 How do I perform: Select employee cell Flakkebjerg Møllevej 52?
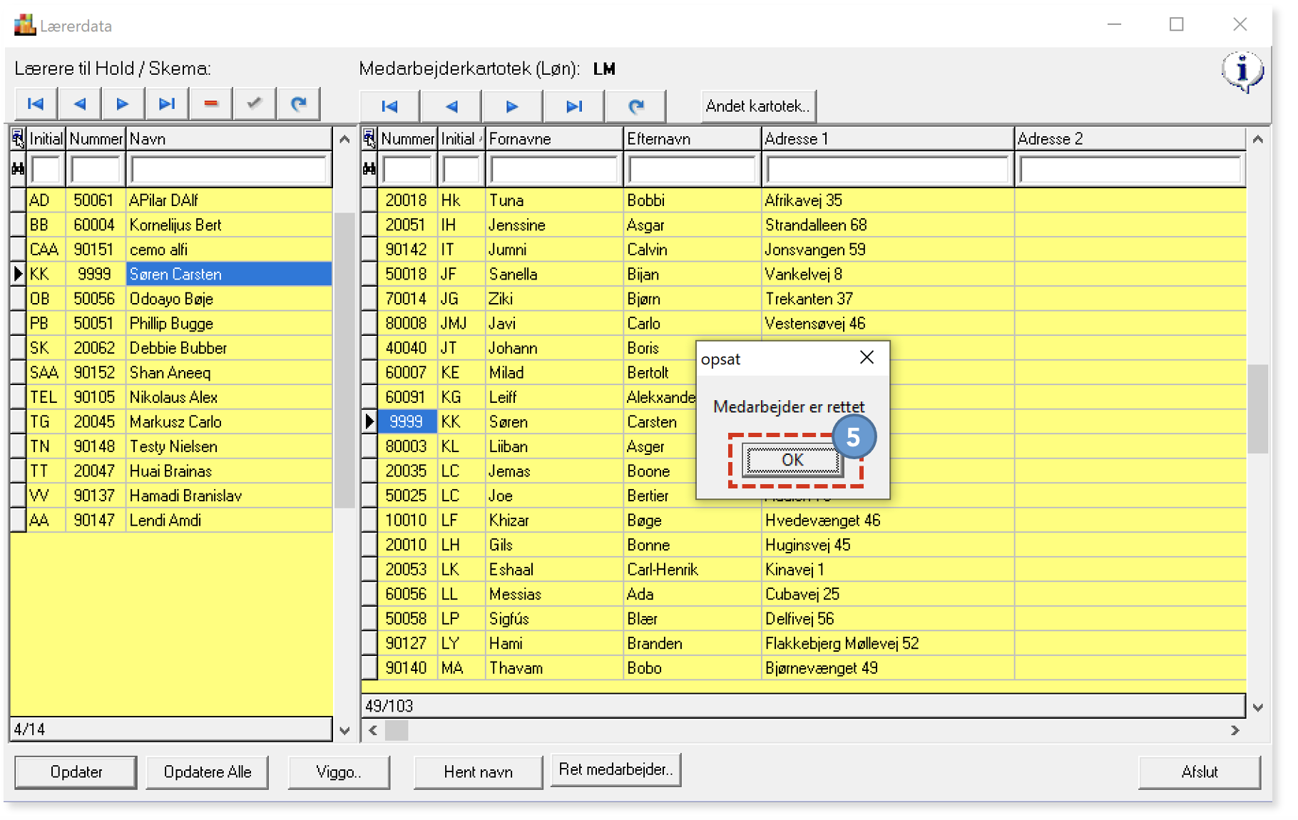point(888,644)
